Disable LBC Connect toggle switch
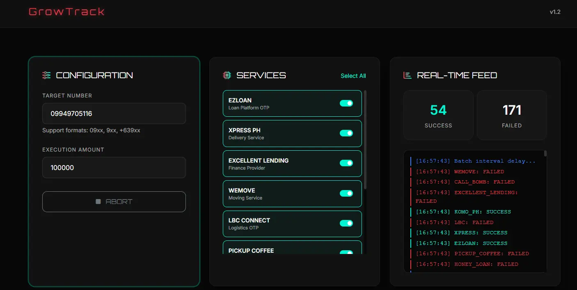577x290 pixels. click(346, 223)
